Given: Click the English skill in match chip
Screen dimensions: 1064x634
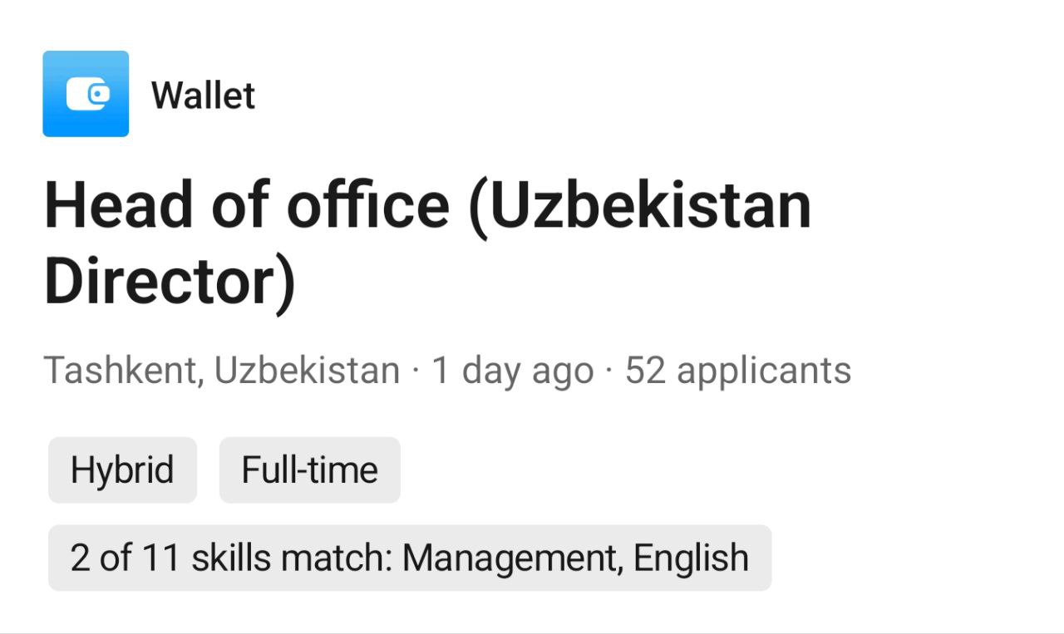Looking at the screenshot, I should coord(691,558).
